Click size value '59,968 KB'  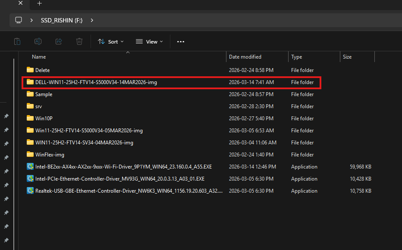(361, 167)
